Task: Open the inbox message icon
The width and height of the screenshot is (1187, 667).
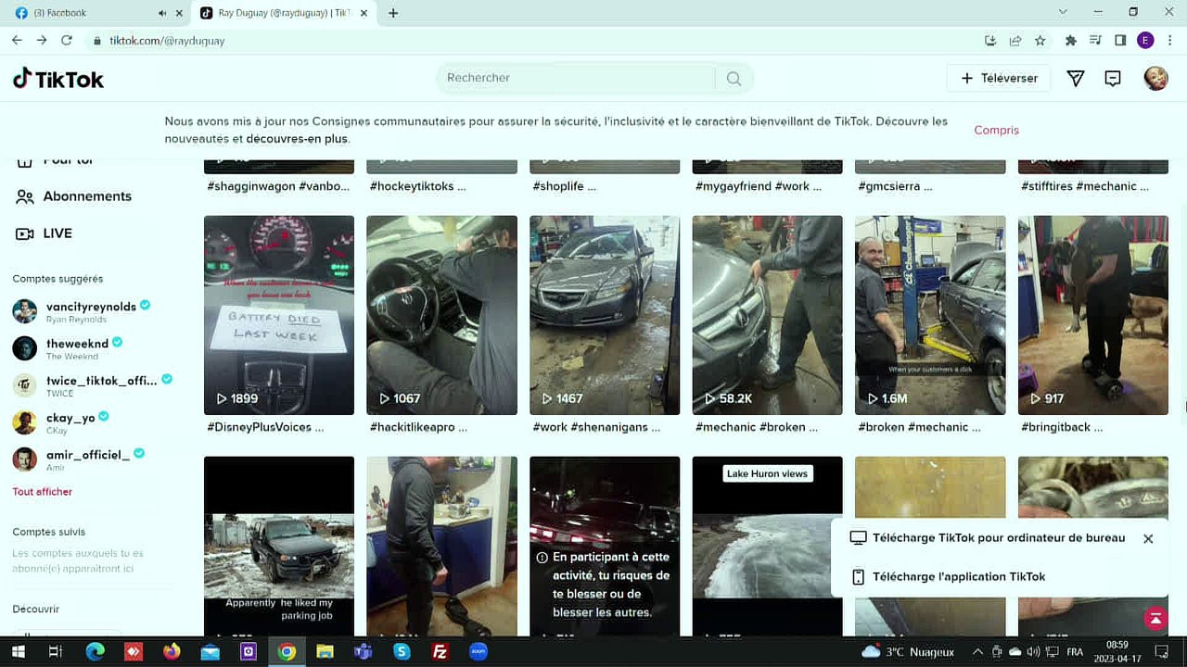Action: click(1113, 79)
